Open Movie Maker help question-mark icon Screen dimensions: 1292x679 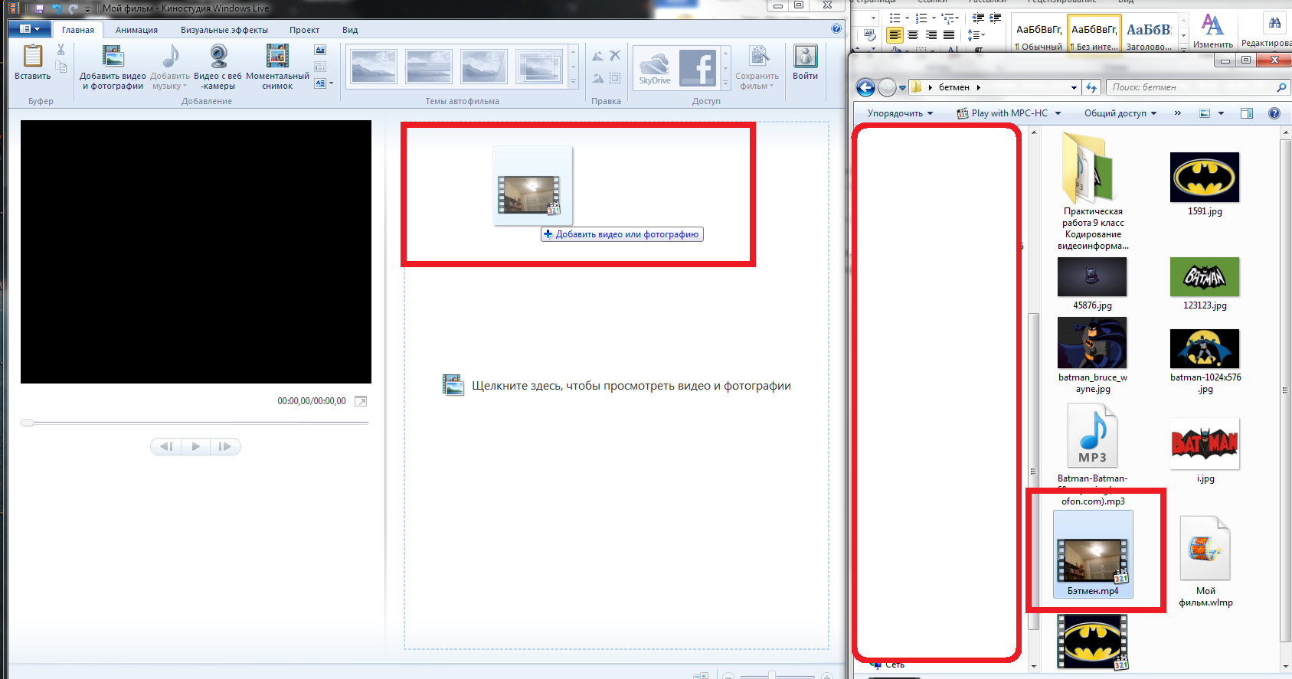click(x=836, y=28)
